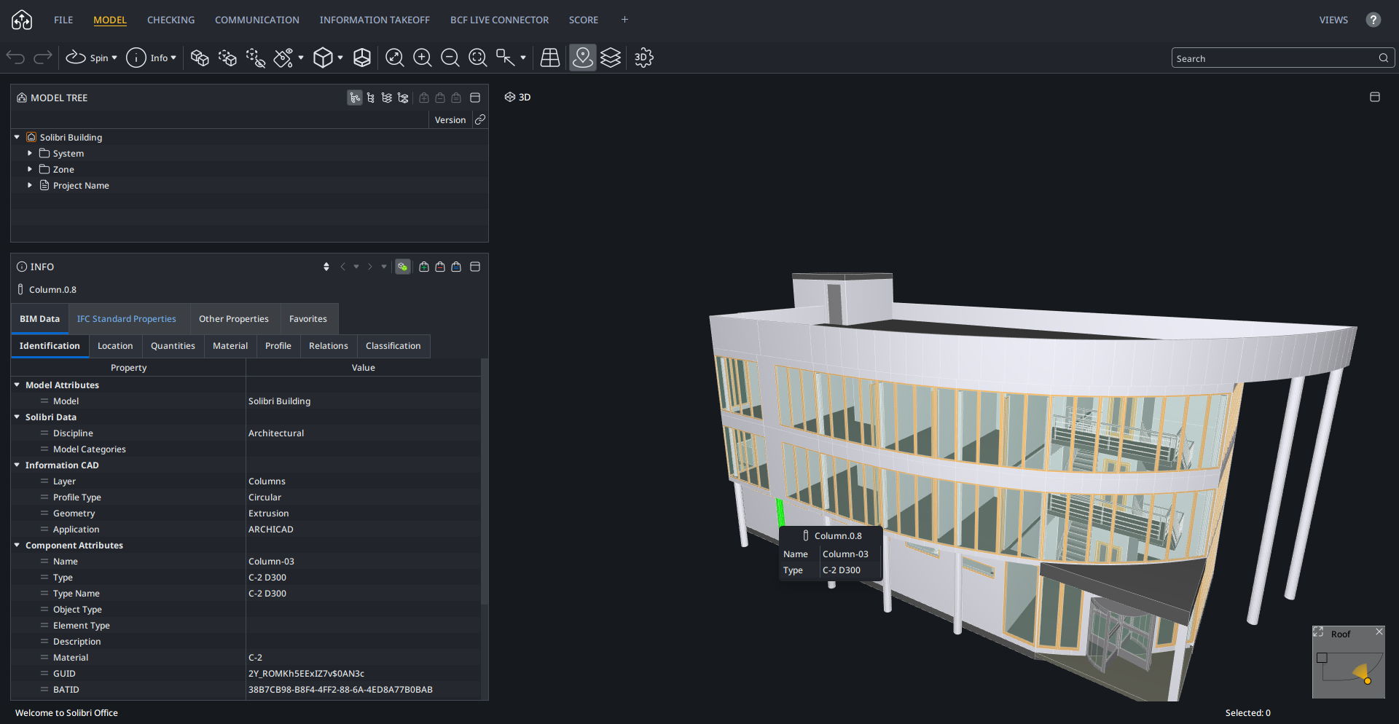Click the Zoom In magnifier icon
The height and width of the screenshot is (724, 1399).
[x=422, y=58]
